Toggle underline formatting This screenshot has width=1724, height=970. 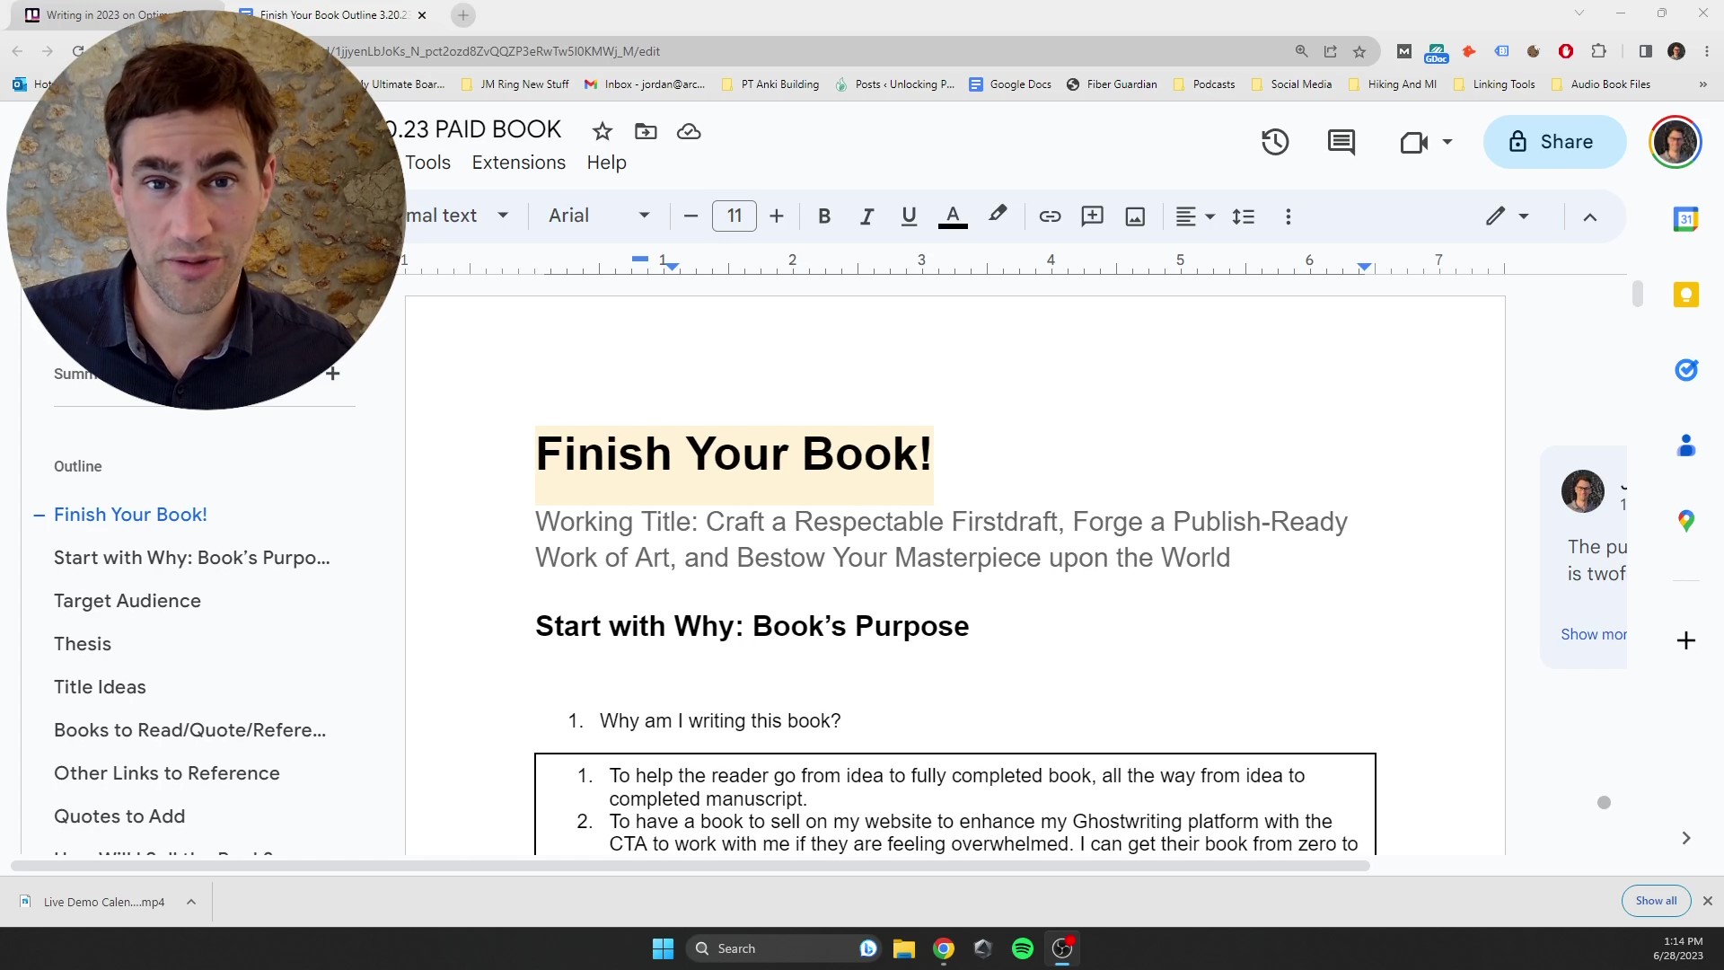coord(909,216)
